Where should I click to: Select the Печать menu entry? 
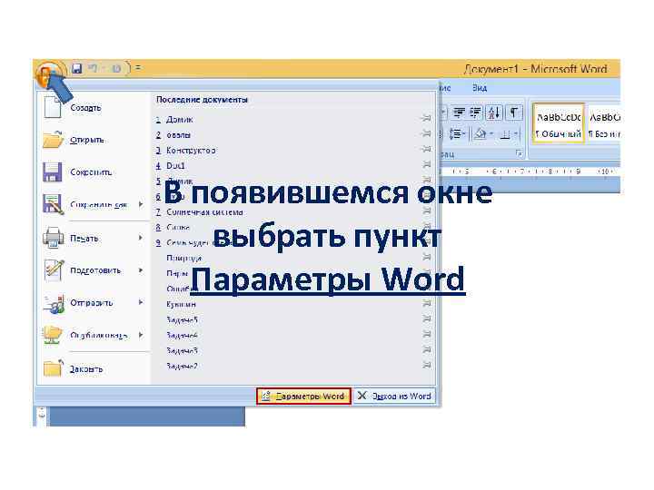[x=84, y=238]
